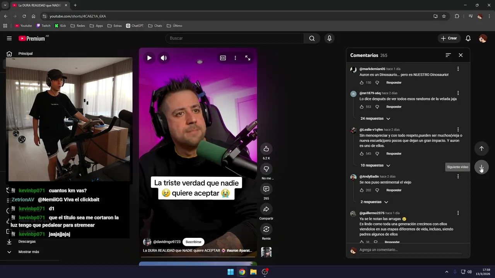Expand the Short to fullscreen
Image resolution: width=495 pixels, height=278 pixels.
[248, 58]
